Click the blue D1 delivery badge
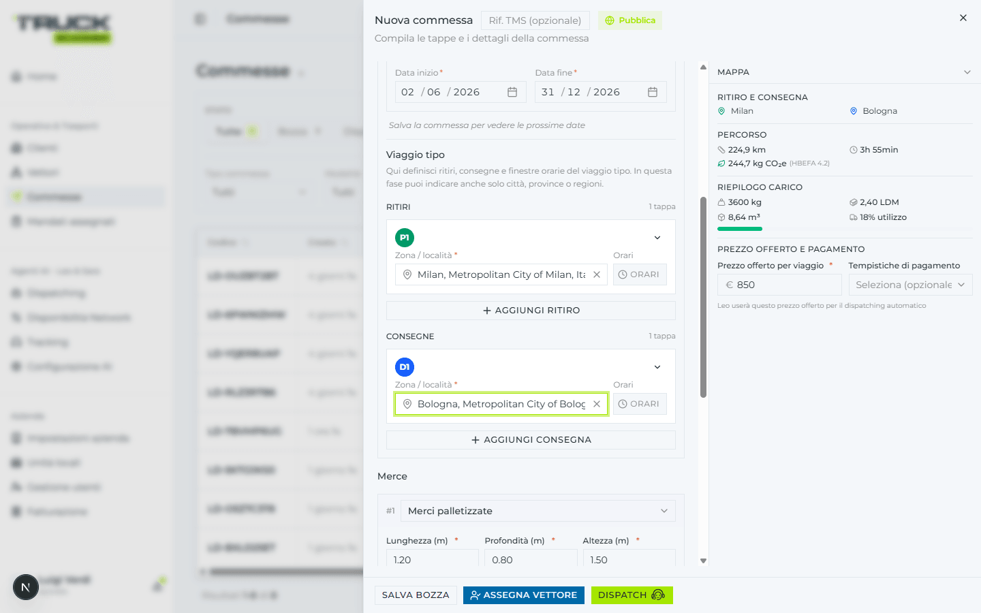This screenshot has height=613, width=981. [405, 367]
